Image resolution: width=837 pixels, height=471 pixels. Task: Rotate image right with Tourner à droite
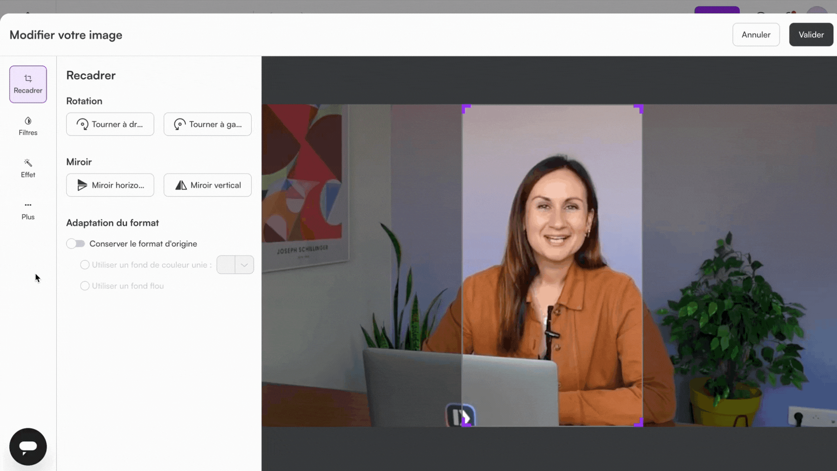pos(110,124)
